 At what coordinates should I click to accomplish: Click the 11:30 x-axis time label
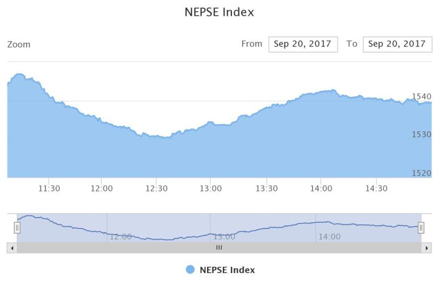point(49,188)
